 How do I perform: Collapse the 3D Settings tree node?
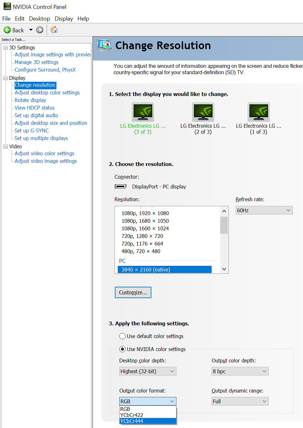[x=5, y=48]
